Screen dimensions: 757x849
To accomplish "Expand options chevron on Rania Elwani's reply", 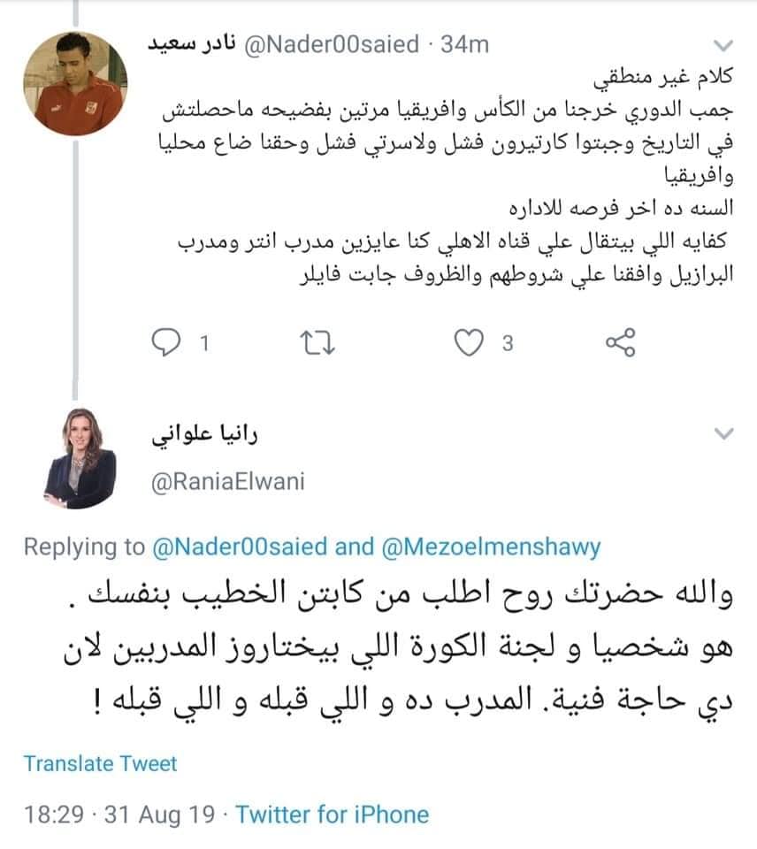I will [x=723, y=433].
